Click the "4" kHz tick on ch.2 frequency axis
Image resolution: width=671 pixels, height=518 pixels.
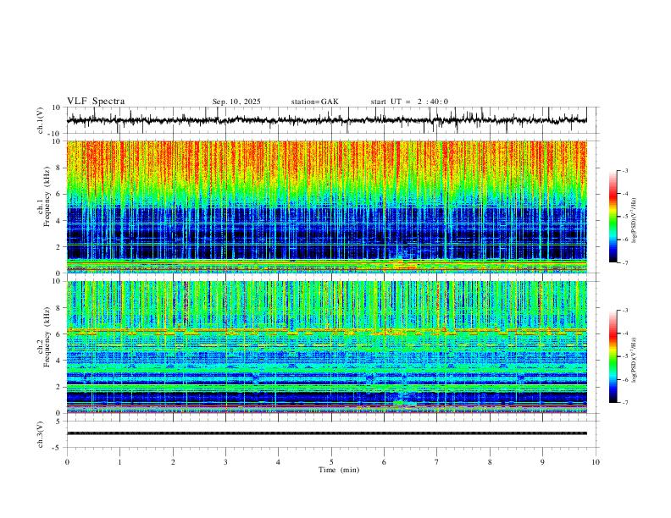coord(58,361)
